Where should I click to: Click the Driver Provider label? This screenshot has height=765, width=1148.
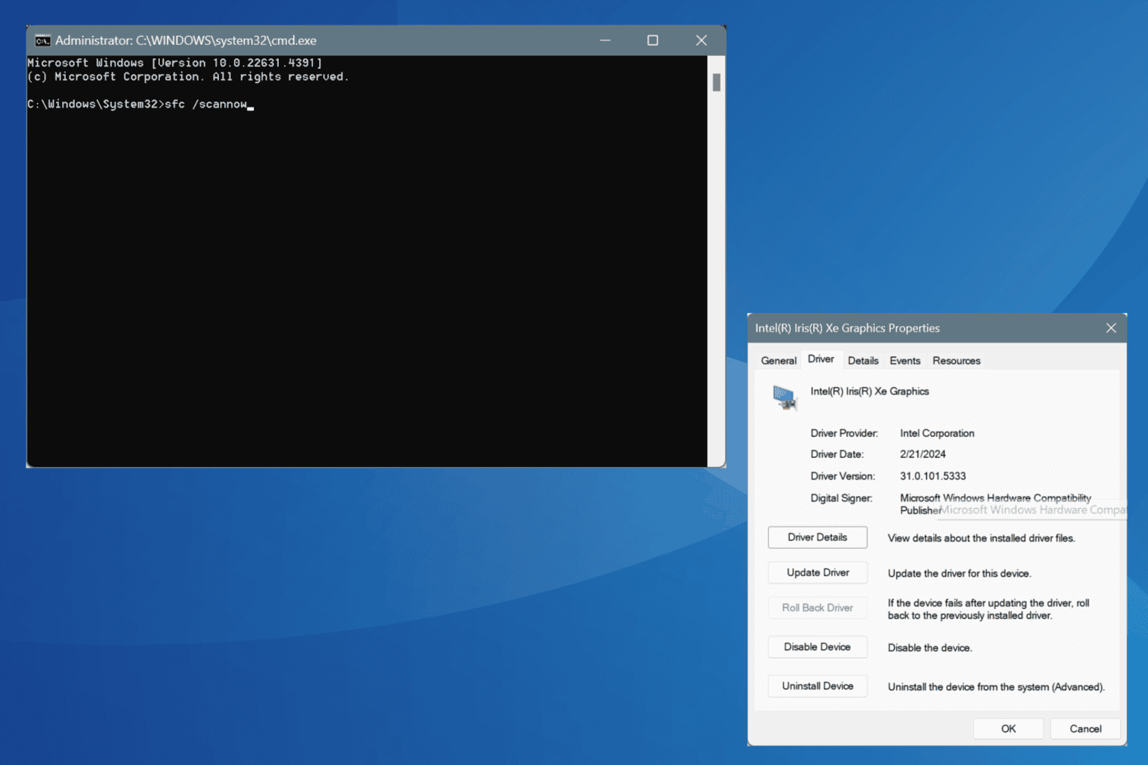(845, 433)
